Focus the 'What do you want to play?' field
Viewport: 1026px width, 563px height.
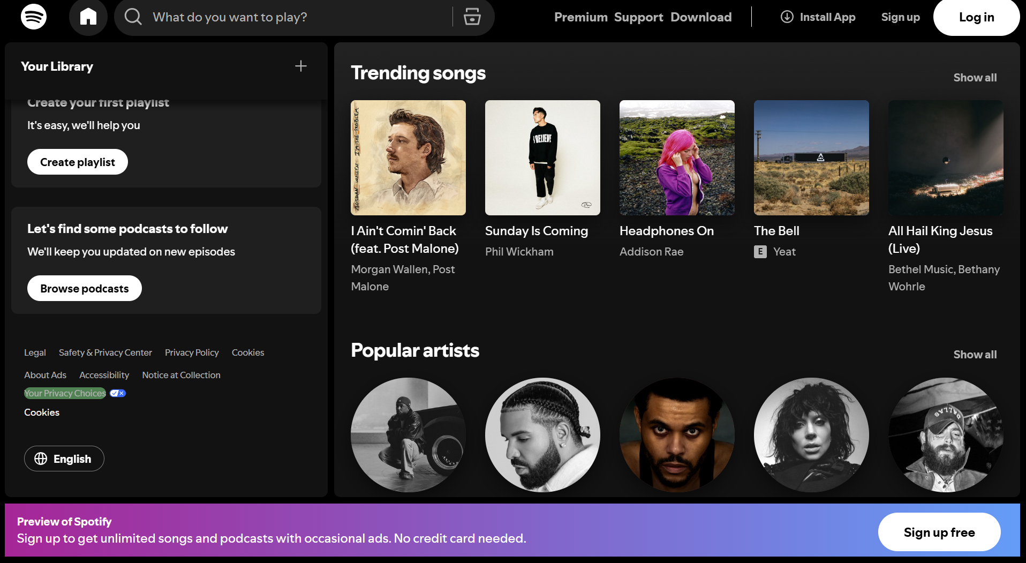(x=300, y=17)
